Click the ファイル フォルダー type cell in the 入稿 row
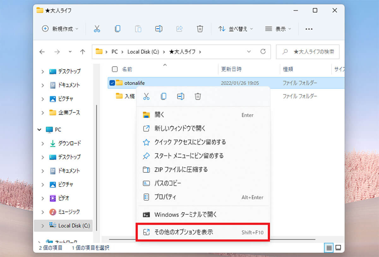This screenshot has height=257, width=379. pos(300,96)
